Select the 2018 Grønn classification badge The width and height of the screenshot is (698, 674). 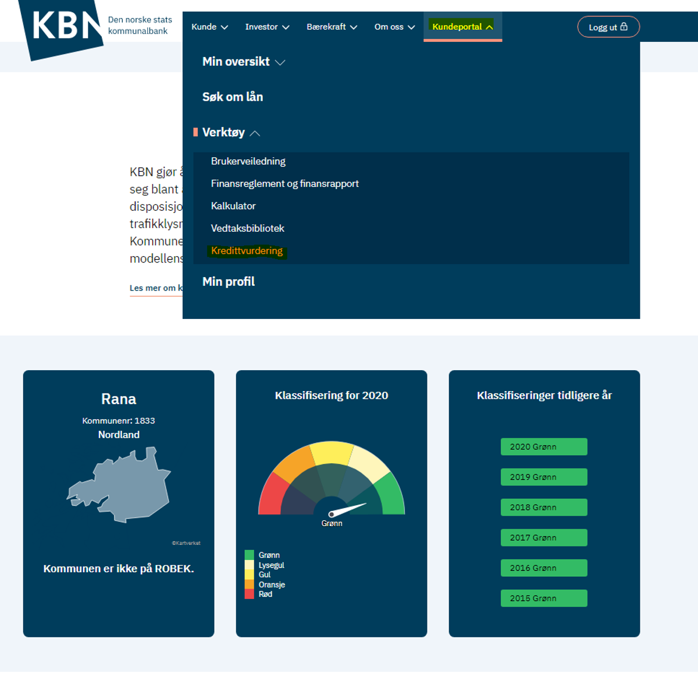(x=544, y=508)
